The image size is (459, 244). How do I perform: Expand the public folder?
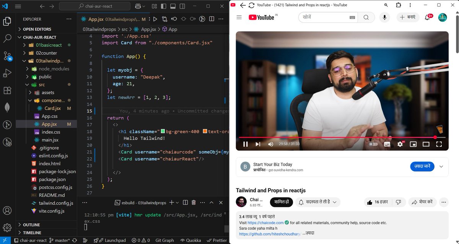[x=46, y=77]
